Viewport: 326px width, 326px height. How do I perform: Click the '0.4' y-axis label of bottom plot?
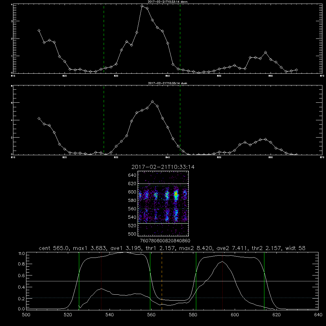(x=21, y=287)
